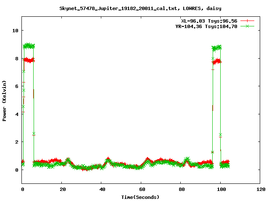Click the x-axis tick label 100
The image size is (269, 201).
click(x=222, y=189)
